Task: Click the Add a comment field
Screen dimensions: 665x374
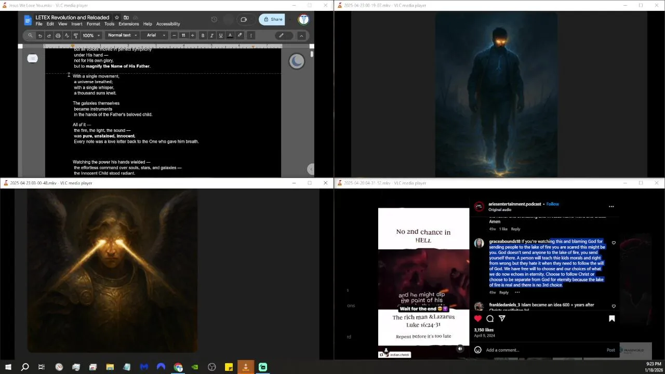Action: (x=543, y=350)
